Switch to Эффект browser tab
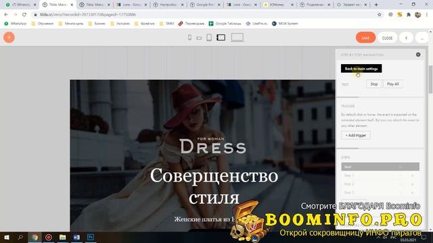This screenshot has width=433, height=243. 352,5
